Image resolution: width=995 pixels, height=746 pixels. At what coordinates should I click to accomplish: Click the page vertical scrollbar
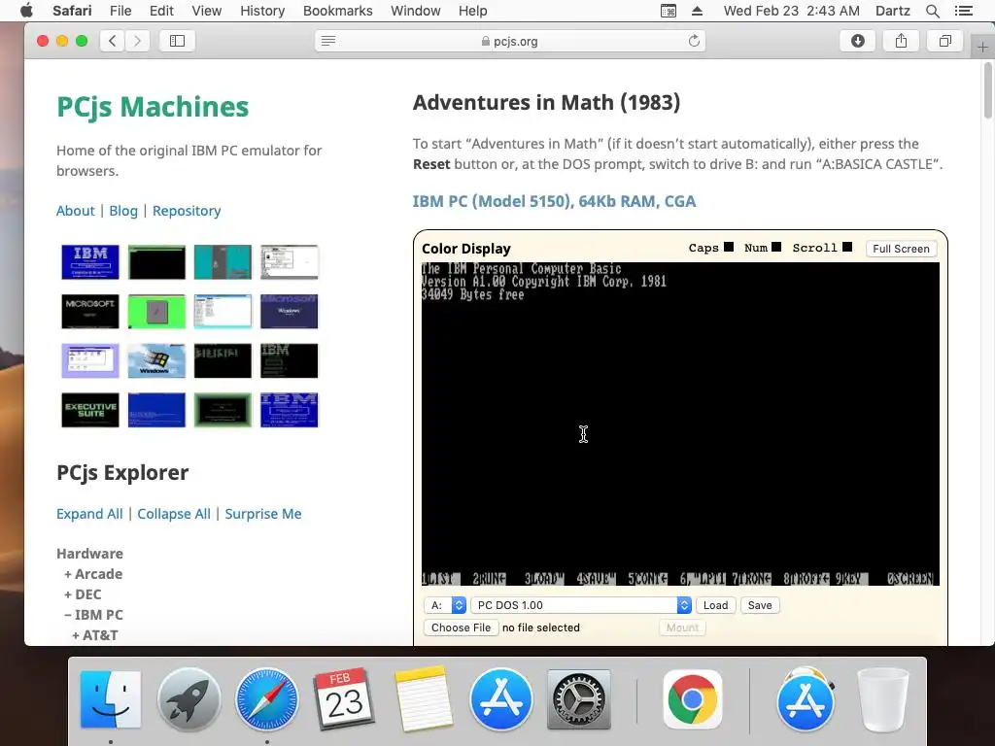pyautogui.click(x=988, y=90)
